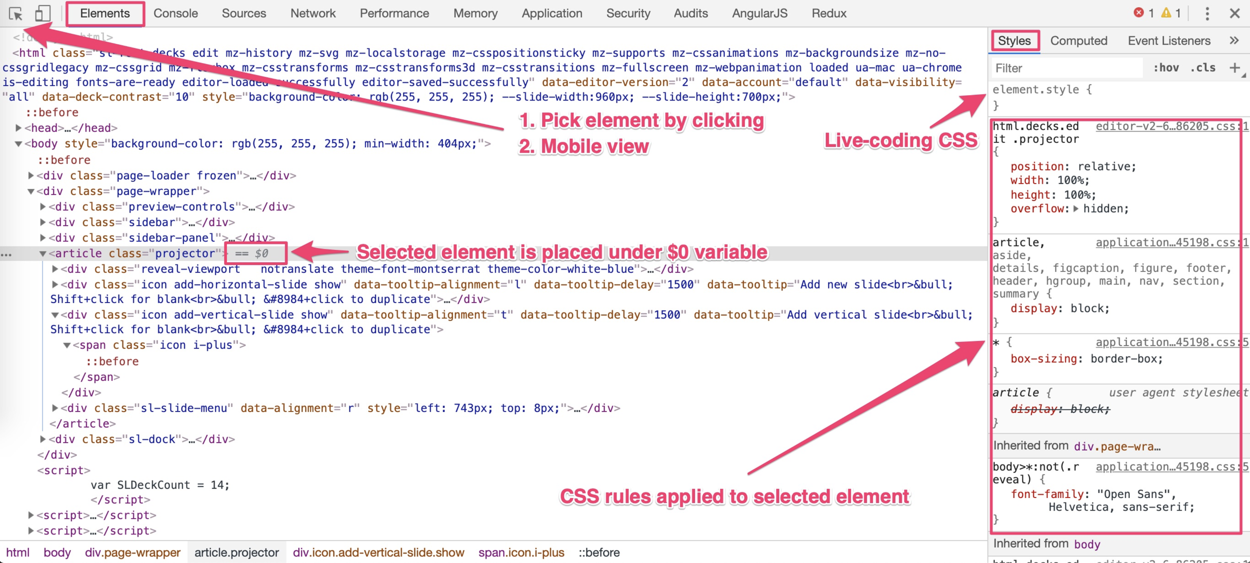Viewport: 1250px width, 563px height.
Task: Expand the div sidebar node
Action: [x=43, y=222]
